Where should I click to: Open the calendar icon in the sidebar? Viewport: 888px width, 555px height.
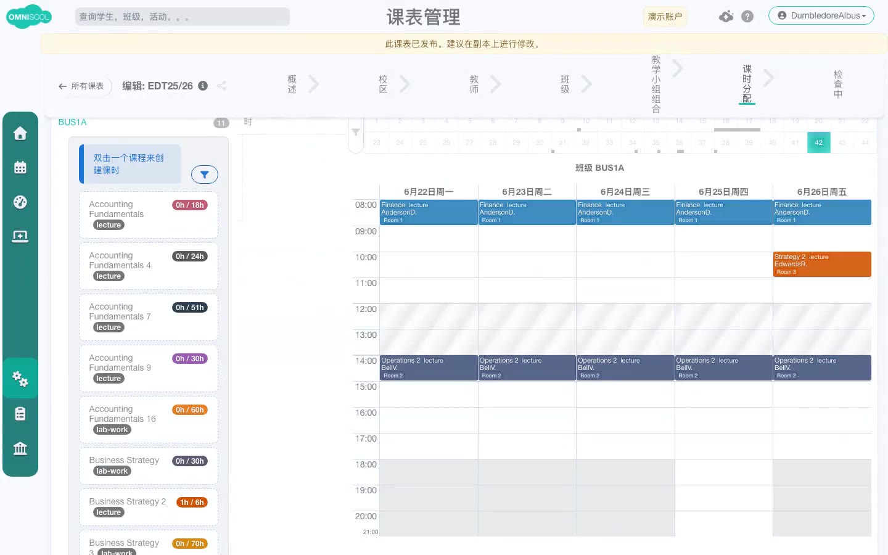pyautogui.click(x=20, y=168)
